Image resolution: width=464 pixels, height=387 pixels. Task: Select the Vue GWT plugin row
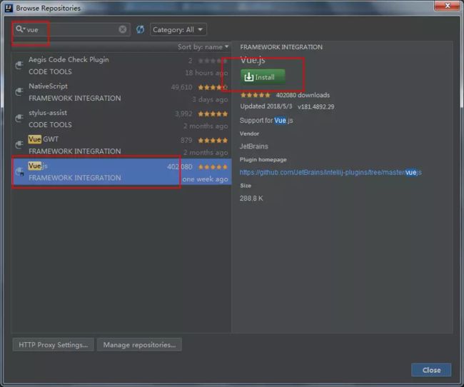tap(121, 145)
